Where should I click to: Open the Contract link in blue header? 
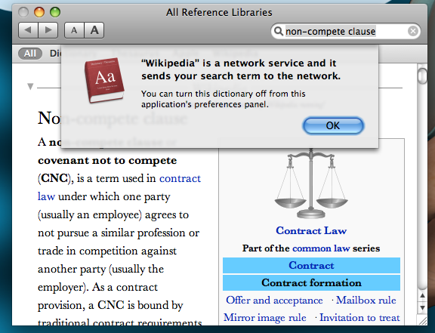point(311,265)
